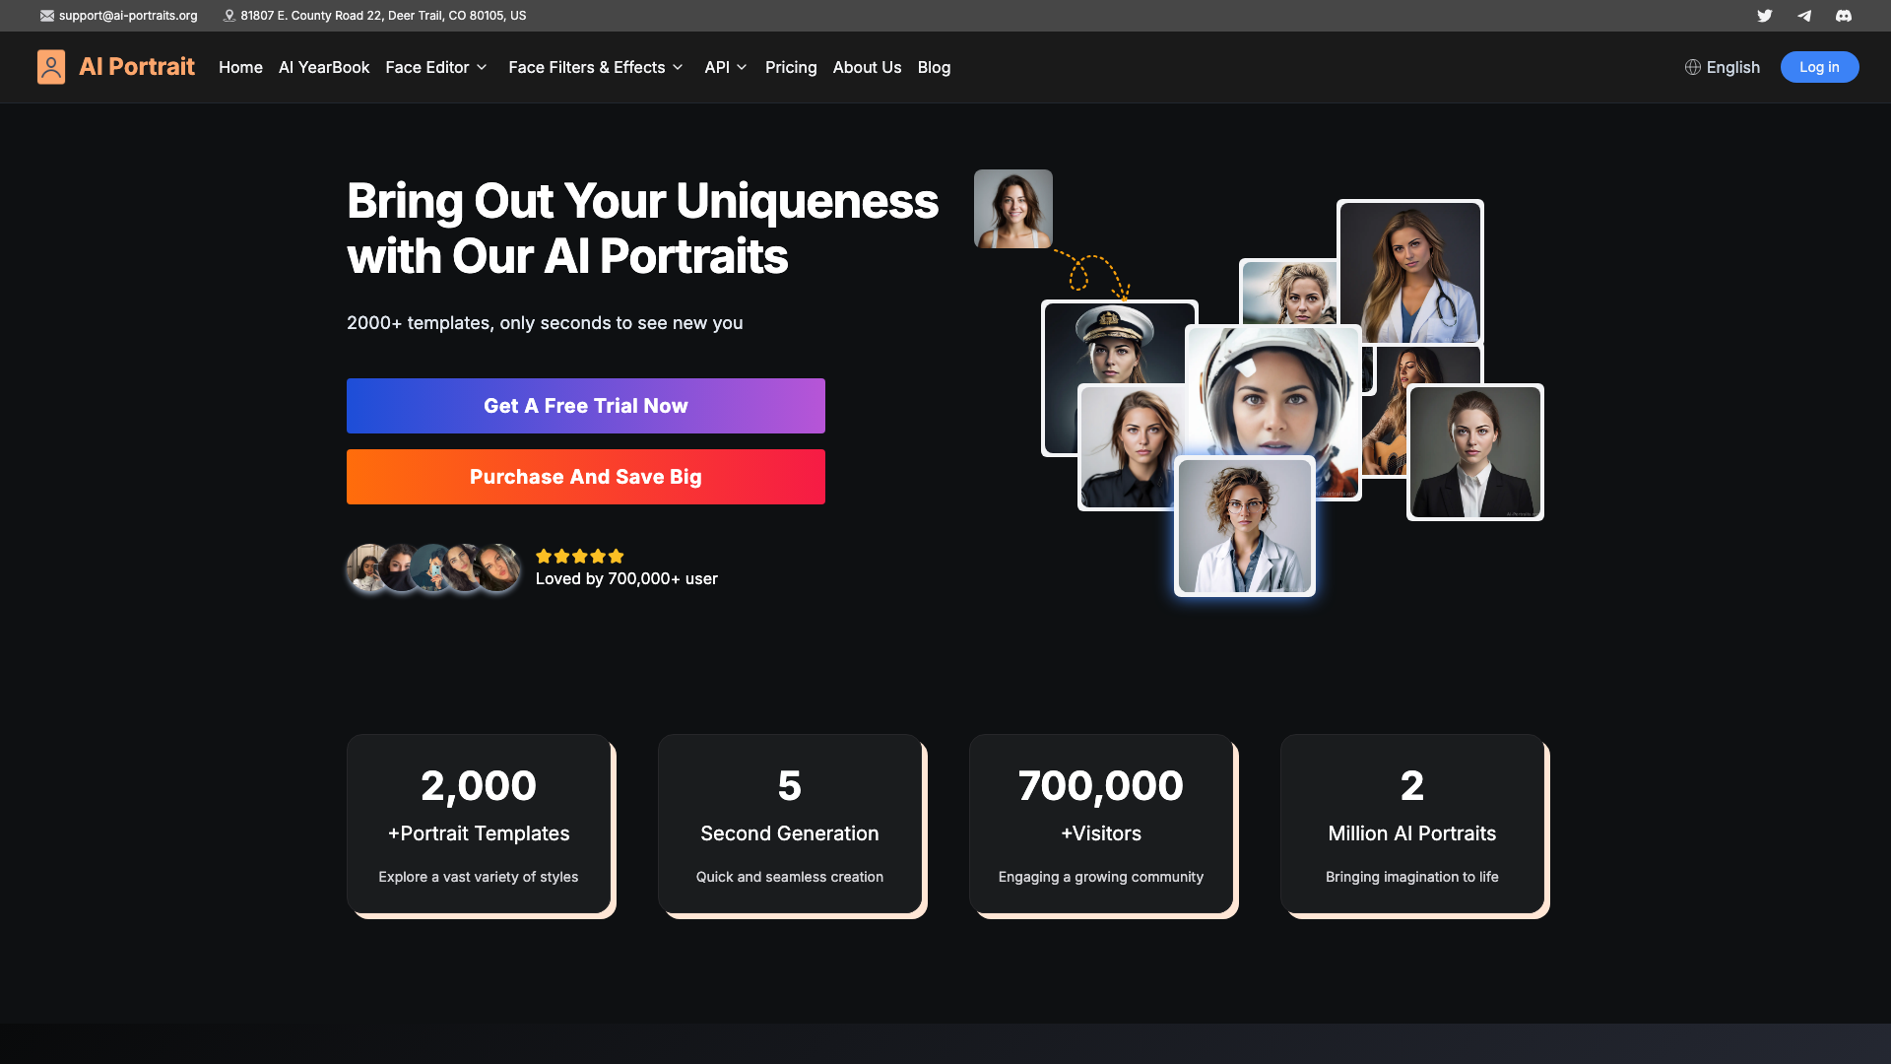This screenshot has width=1891, height=1064.
Task: Visit the Blog page
Action: [x=934, y=67]
